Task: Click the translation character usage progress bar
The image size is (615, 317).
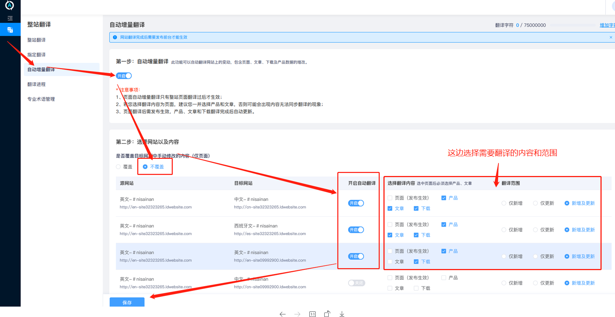Action: tap(573, 25)
